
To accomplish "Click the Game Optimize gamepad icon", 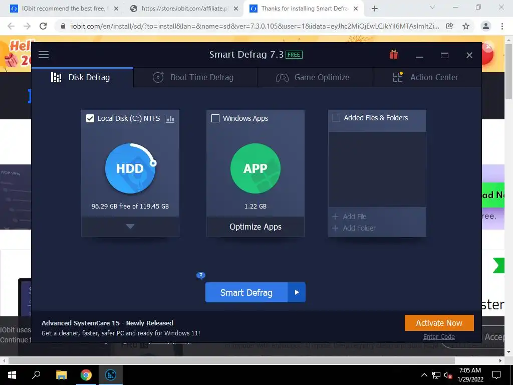I will 282,78.
